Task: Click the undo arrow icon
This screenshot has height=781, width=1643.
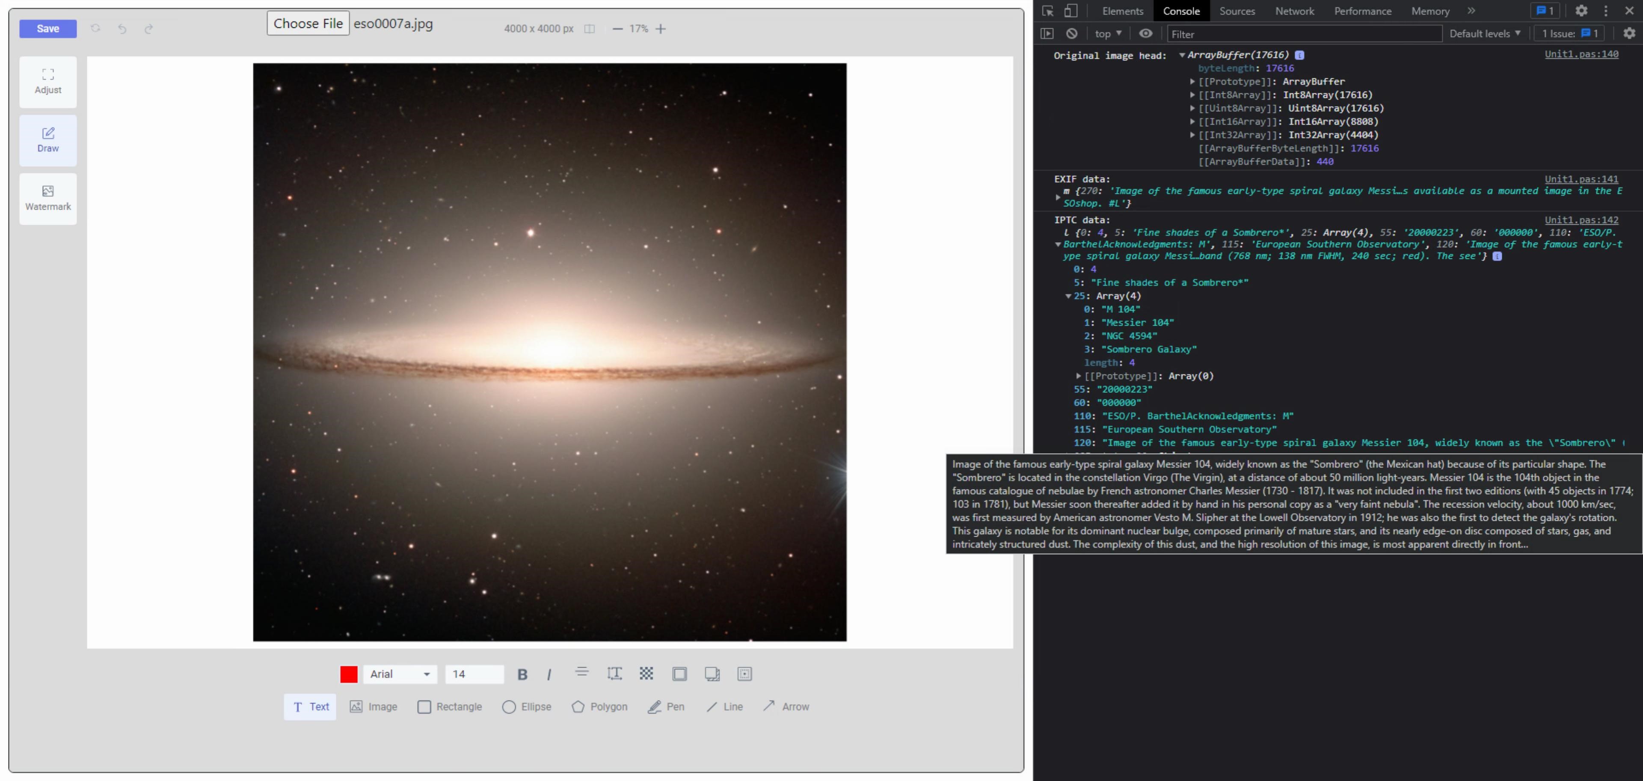Action: (122, 29)
